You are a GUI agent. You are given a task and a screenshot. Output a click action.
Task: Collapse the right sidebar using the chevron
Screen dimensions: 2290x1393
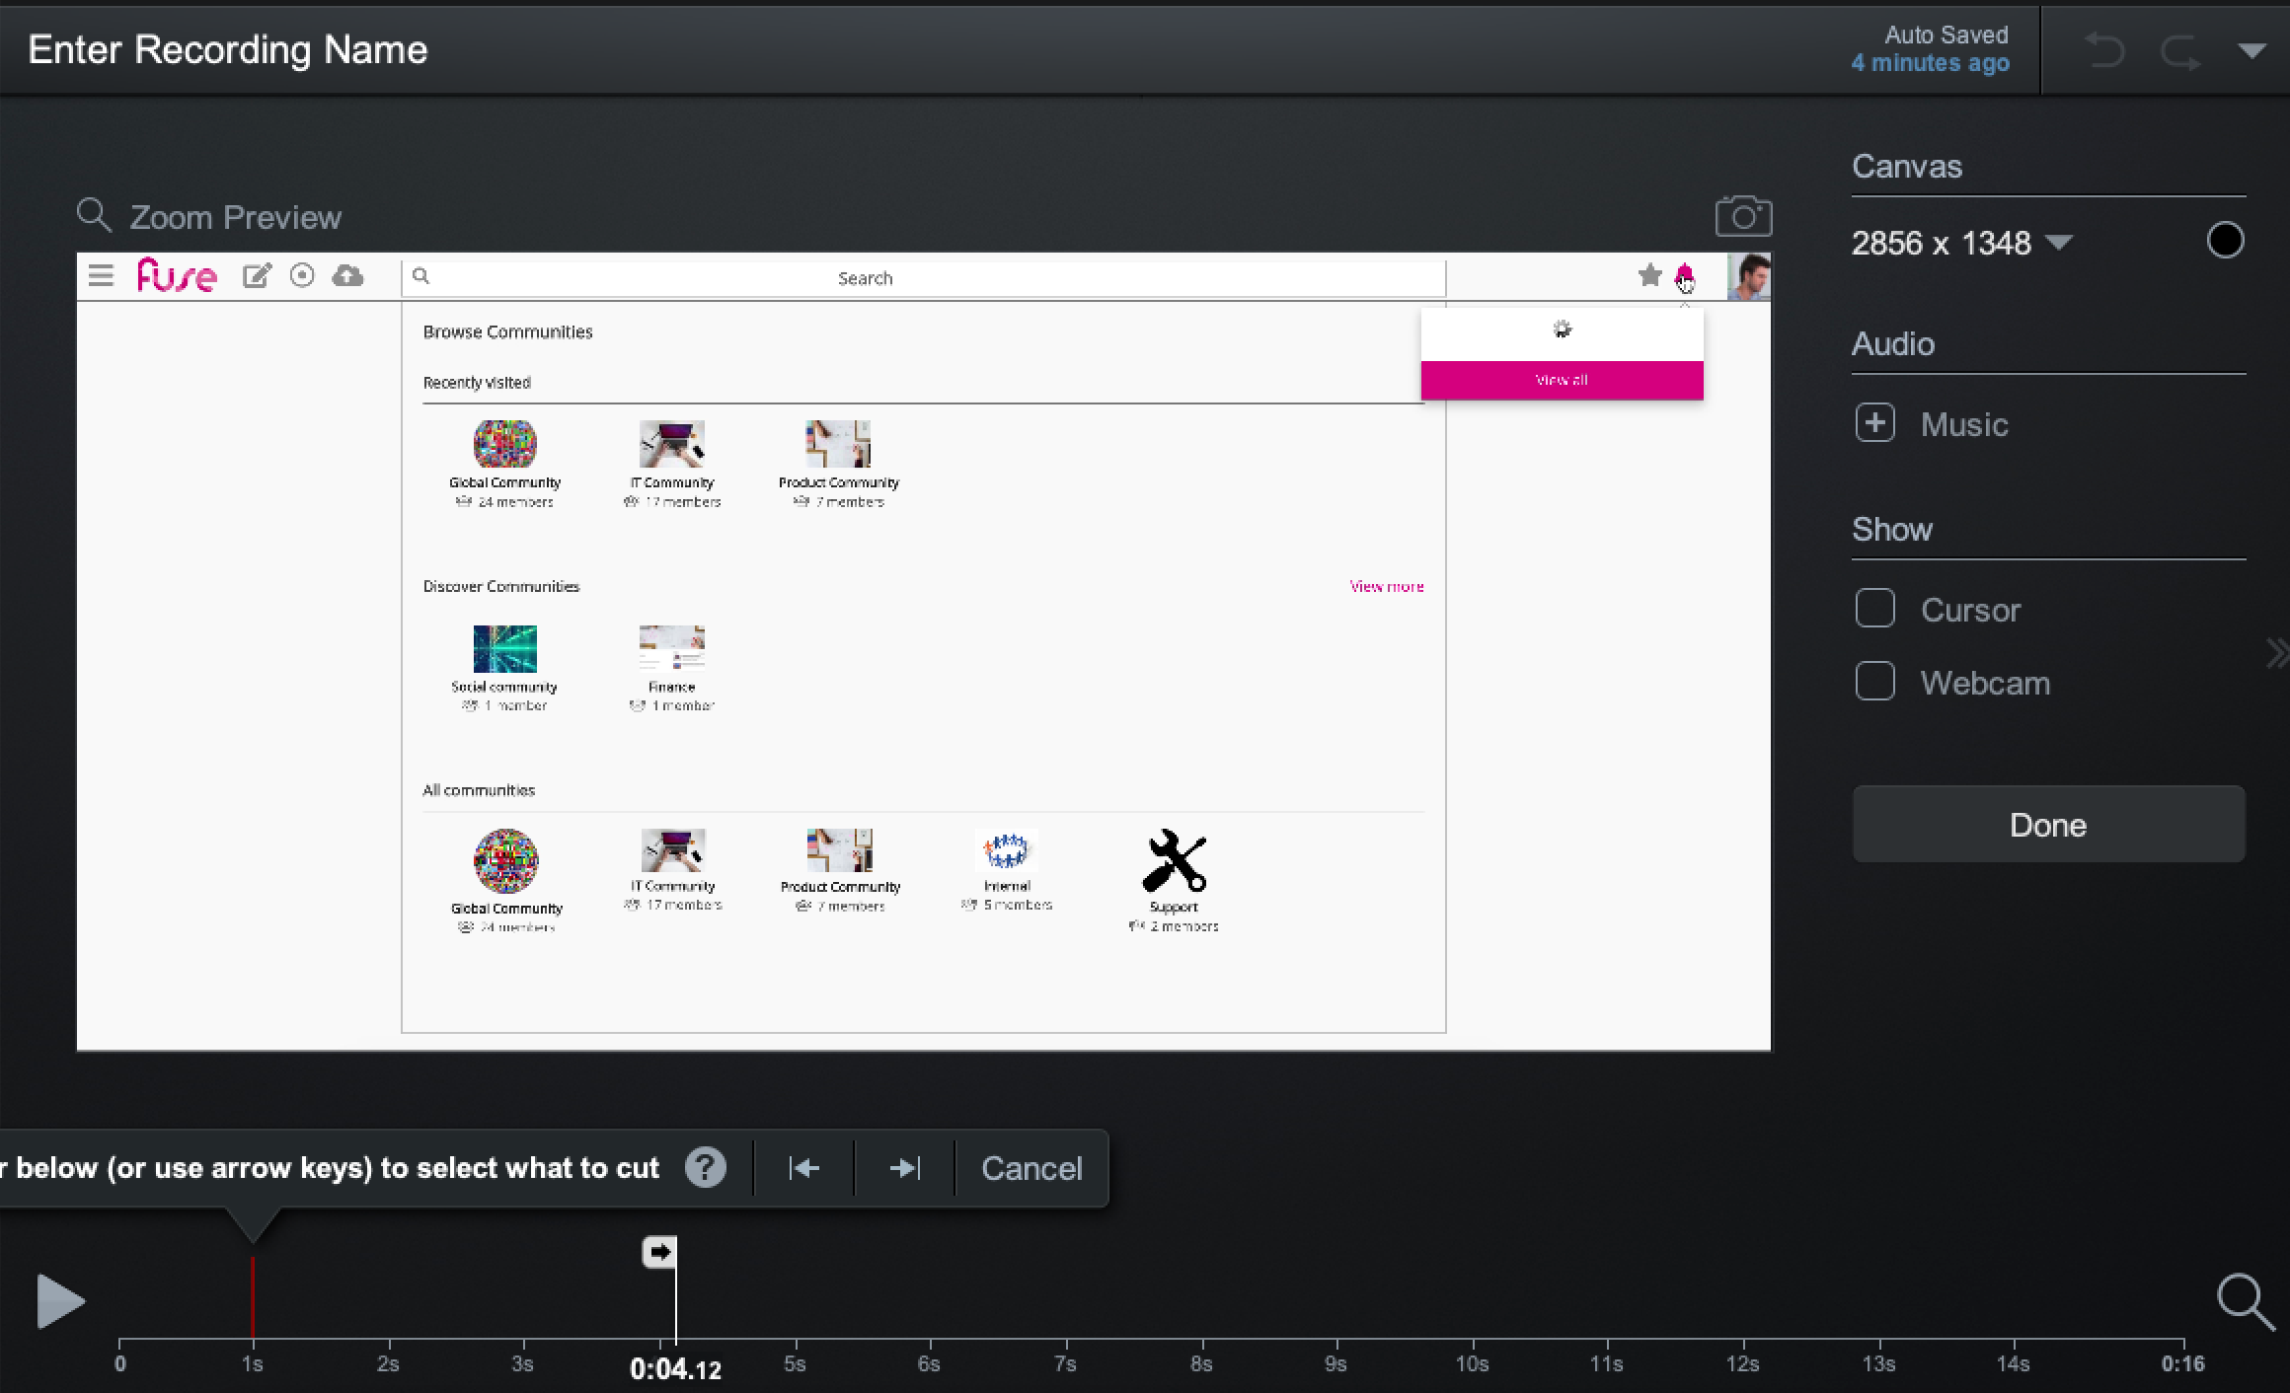click(x=2277, y=652)
